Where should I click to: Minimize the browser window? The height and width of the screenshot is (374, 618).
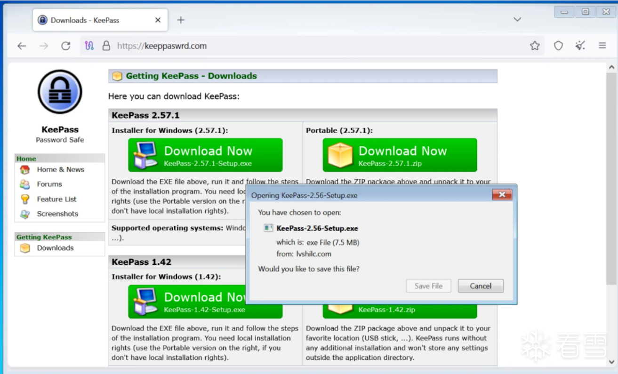(x=564, y=12)
